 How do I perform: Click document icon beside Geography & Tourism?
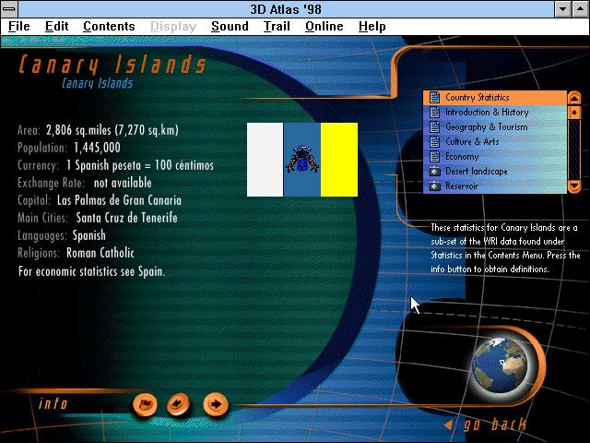434,127
